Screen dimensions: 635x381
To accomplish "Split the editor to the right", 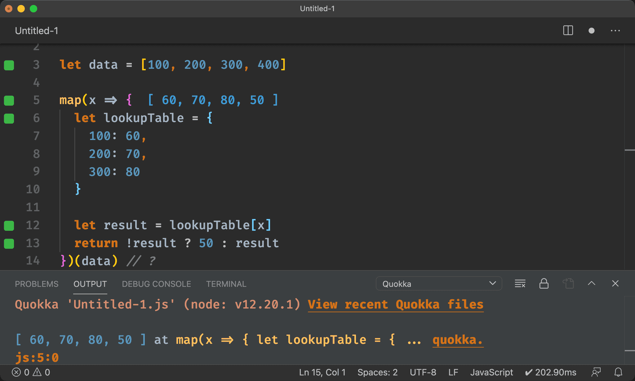I will [x=568, y=31].
